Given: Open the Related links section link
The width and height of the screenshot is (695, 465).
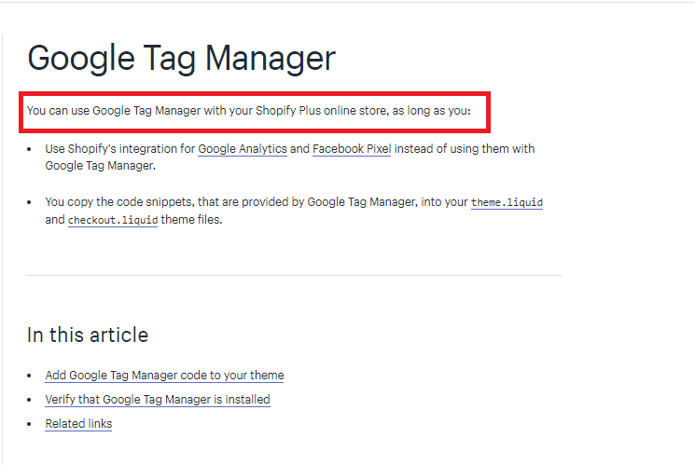Looking at the screenshot, I should pyautogui.click(x=78, y=423).
